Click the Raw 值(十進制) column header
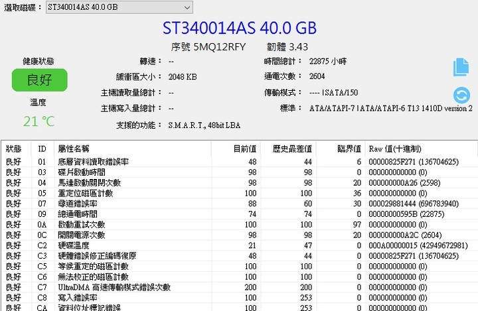Screen dimensions: 478x311 pos(395,149)
